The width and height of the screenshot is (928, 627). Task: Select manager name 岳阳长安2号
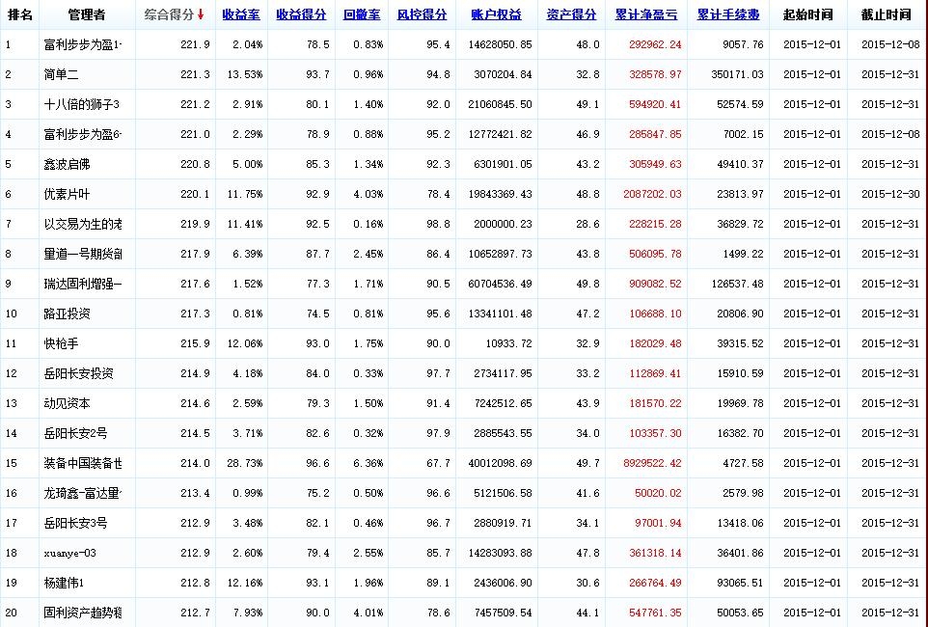(76, 433)
